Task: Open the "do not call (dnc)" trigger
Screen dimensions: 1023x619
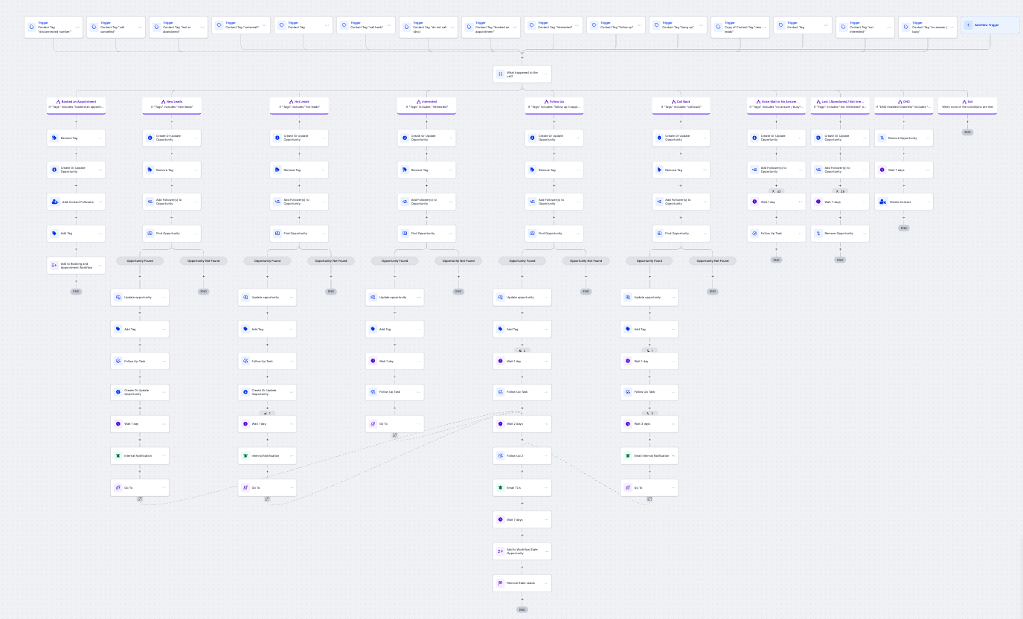Action: pyautogui.click(x=429, y=27)
